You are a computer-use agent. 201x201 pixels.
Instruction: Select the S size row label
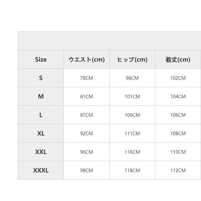(x=41, y=78)
